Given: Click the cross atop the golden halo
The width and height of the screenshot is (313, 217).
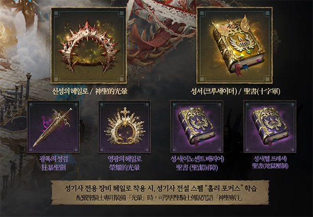Looking at the screenshot, I should click(125, 111).
